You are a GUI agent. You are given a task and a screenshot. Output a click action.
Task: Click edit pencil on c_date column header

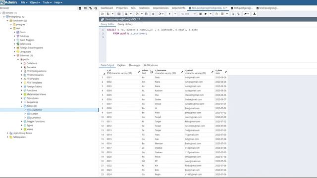(226, 72)
